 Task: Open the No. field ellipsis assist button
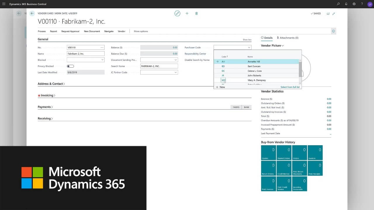102,47
